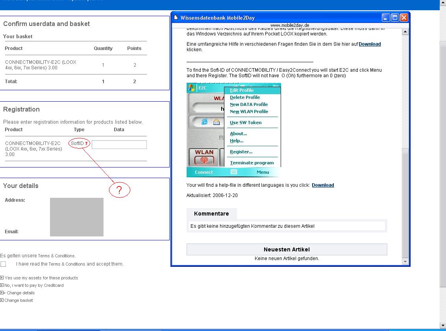
Task: Click the 'Points' column header
Action: [x=134, y=48]
